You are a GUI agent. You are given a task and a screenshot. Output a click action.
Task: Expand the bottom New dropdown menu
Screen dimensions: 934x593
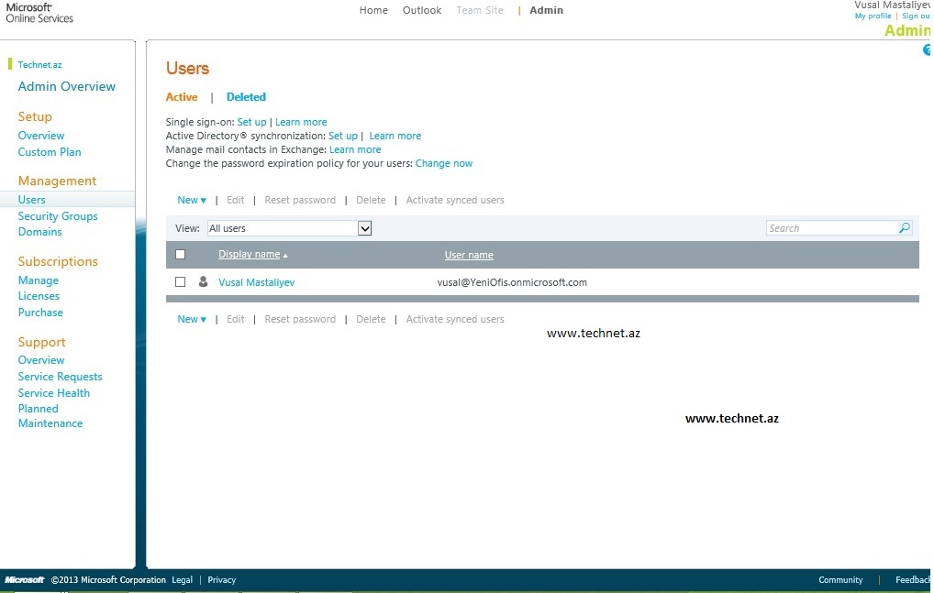click(192, 319)
